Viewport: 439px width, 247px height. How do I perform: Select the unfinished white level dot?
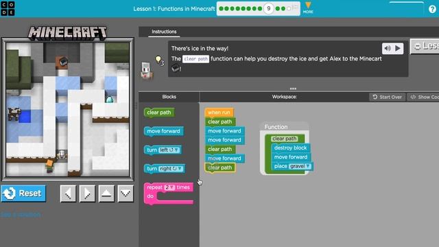289,9
